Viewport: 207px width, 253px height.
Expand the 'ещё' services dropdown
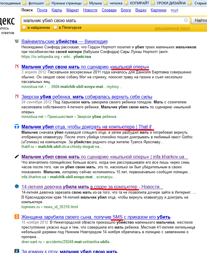174,10
